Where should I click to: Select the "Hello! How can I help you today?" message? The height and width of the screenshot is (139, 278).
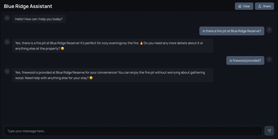[39, 19]
